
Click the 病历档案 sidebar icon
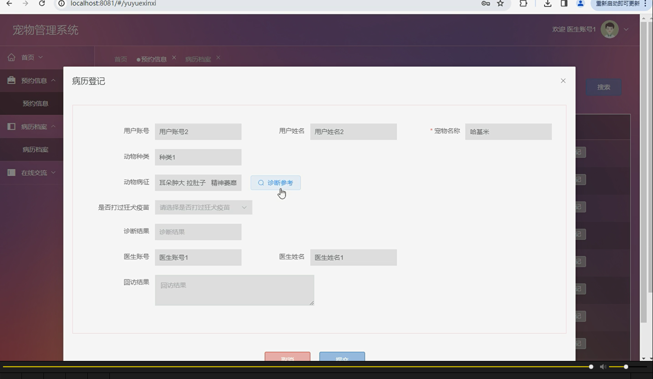click(x=12, y=126)
